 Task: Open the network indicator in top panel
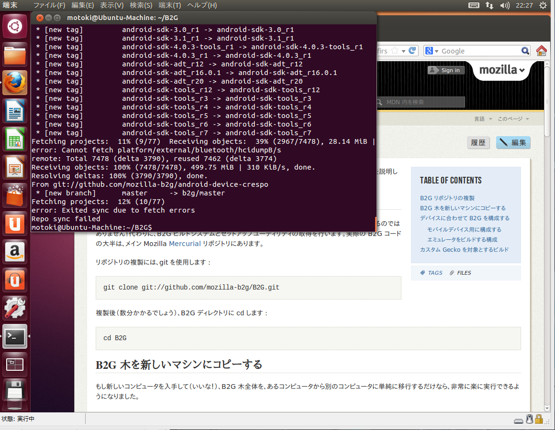tap(489, 5)
